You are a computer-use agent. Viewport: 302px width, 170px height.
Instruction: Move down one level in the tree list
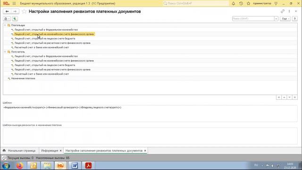click(289, 97)
